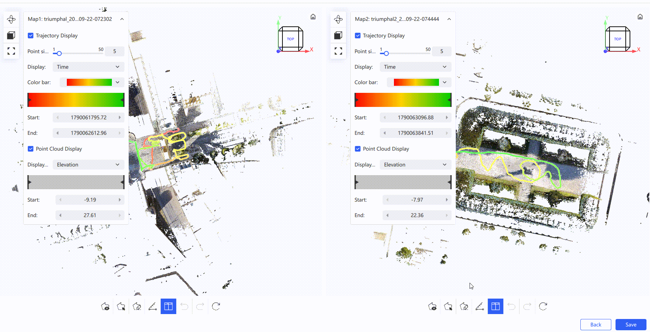Click the Map2 3D cube view icon

(338, 35)
